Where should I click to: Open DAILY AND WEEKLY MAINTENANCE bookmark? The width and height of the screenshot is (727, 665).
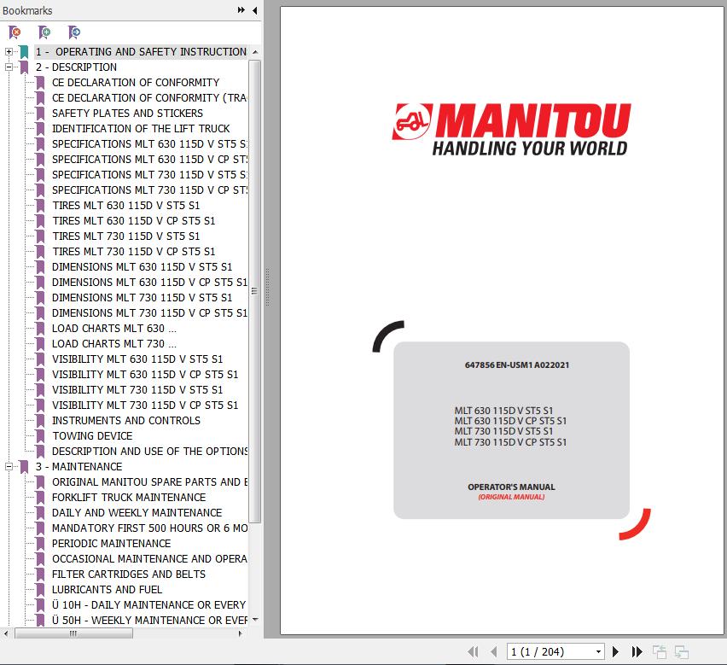tap(137, 512)
